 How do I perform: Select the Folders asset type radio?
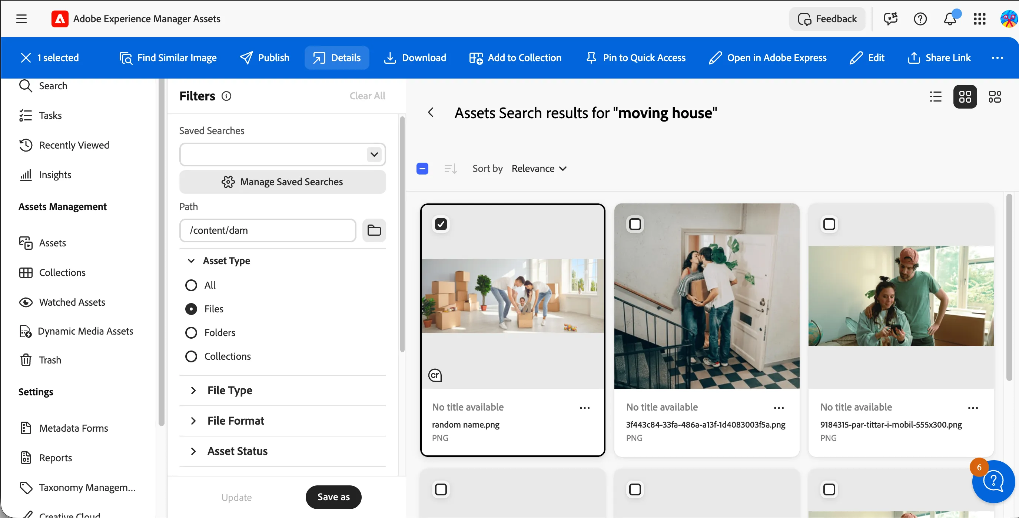(x=191, y=332)
